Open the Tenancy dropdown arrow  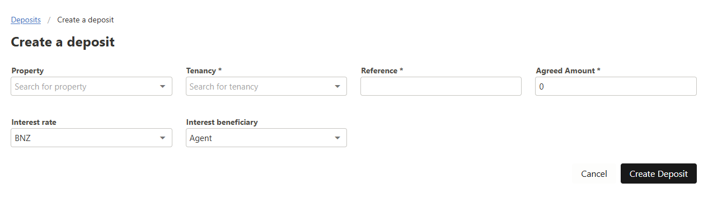(x=337, y=87)
